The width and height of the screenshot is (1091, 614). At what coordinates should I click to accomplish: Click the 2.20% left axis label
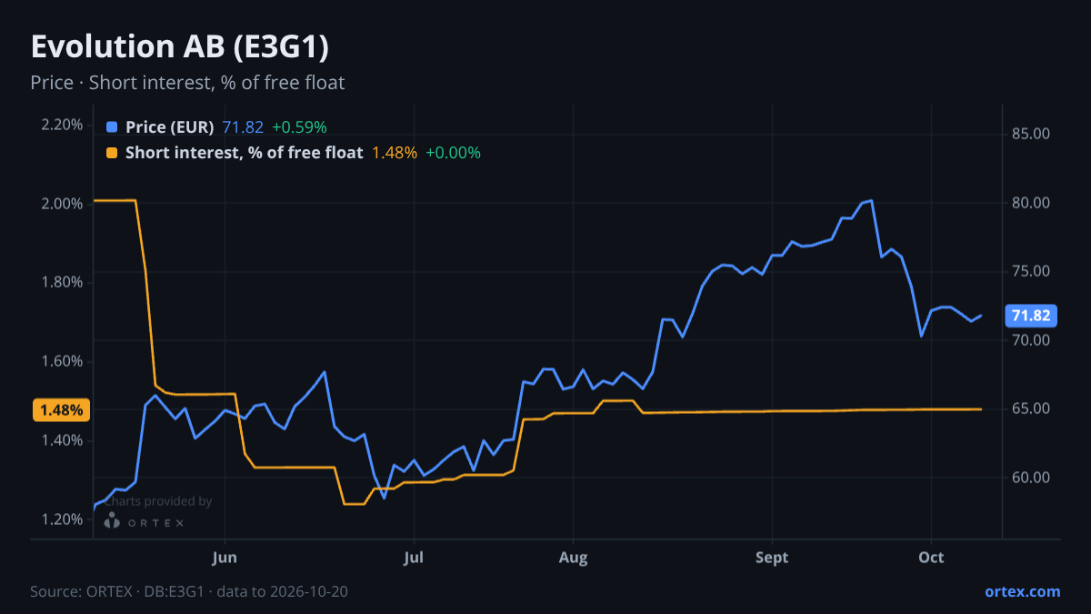coord(62,125)
